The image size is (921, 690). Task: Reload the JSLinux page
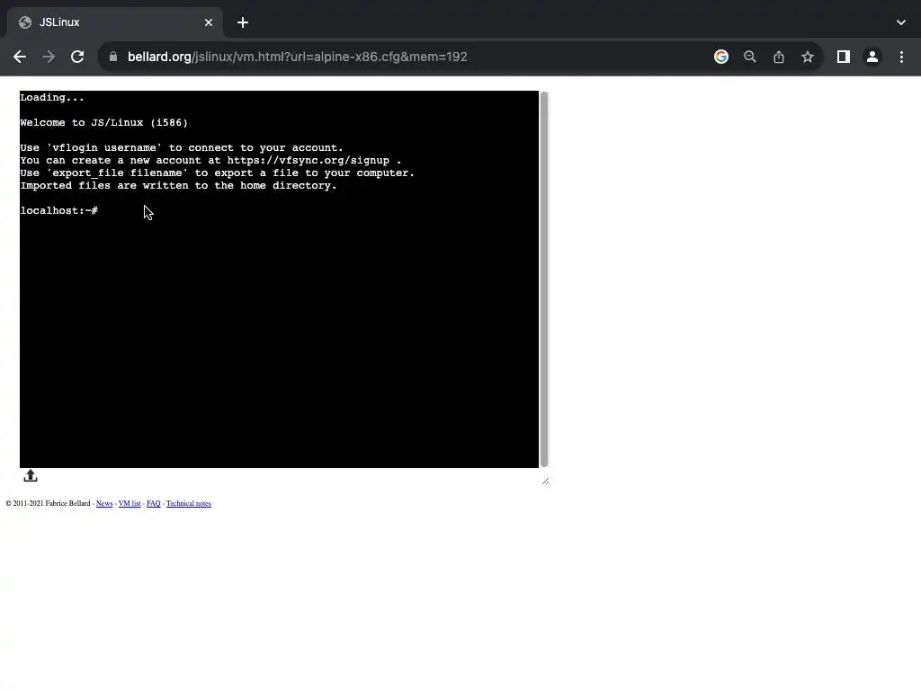pyautogui.click(x=77, y=57)
